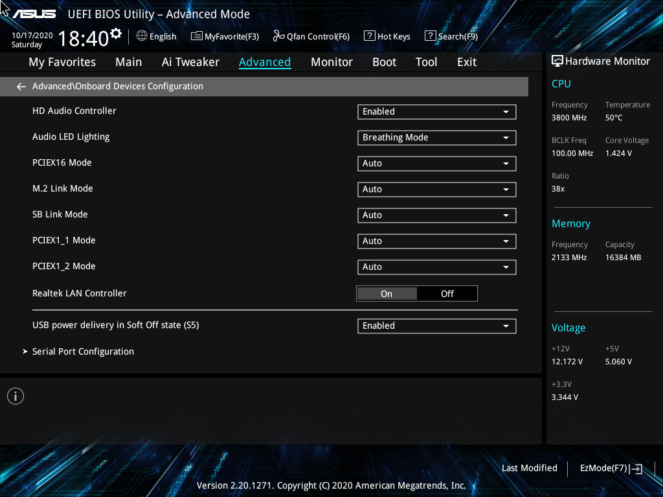This screenshot has width=663, height=497.
Task: Open Qfan Control(F6)
Action: click(x=311, y=36)
